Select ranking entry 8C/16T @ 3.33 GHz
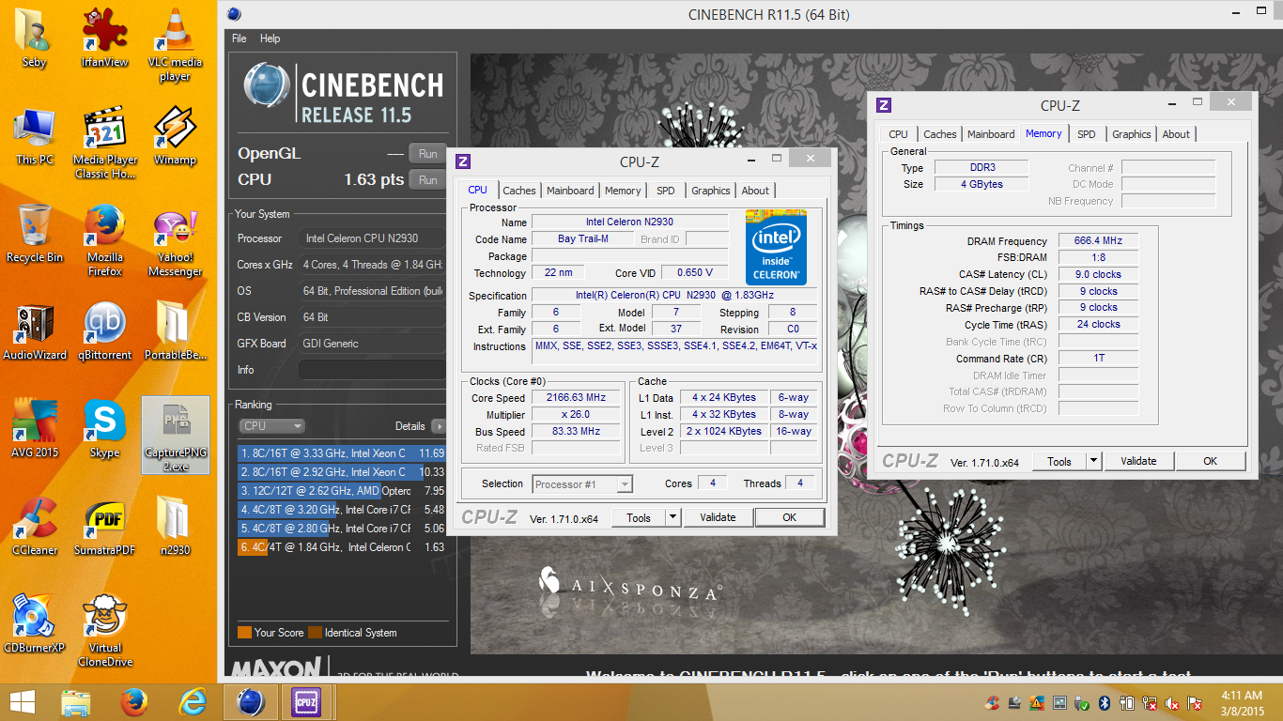The width and height of the screenshot is (1283, 721). [342, 453]
